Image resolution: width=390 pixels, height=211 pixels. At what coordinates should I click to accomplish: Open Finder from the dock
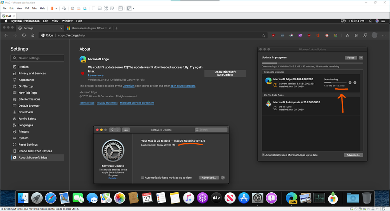(23, 198)
